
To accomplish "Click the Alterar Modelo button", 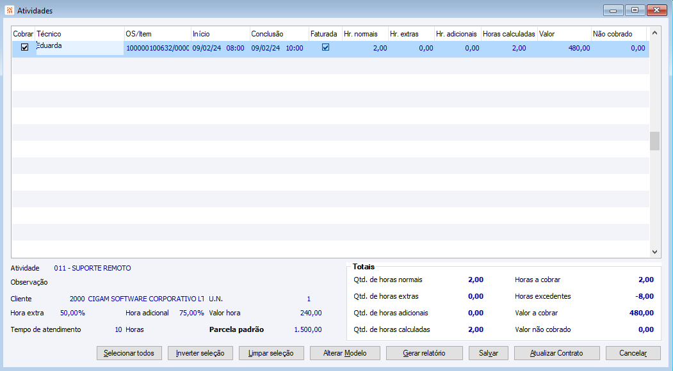I will click(345, 353).
